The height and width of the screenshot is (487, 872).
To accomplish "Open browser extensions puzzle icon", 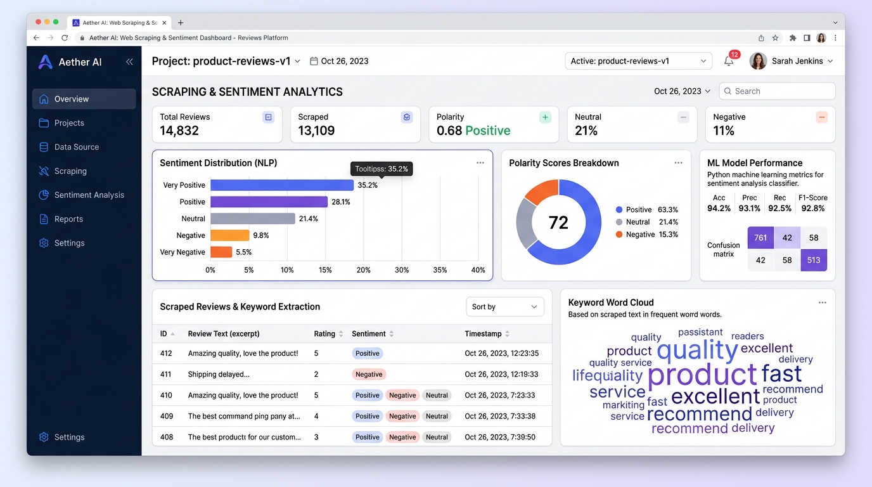I will [x=792, y=38].
